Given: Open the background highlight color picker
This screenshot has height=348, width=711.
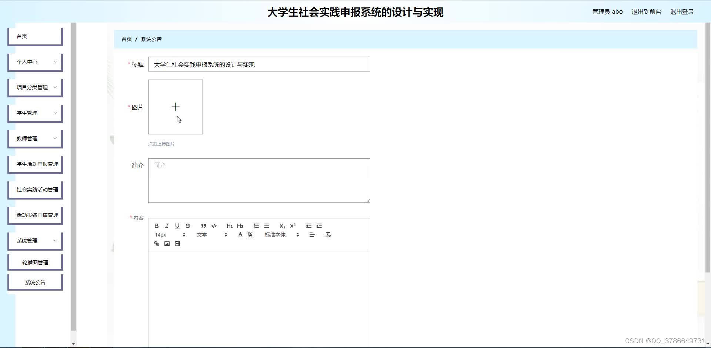Looking at the screenshot, I should (251, 235).
